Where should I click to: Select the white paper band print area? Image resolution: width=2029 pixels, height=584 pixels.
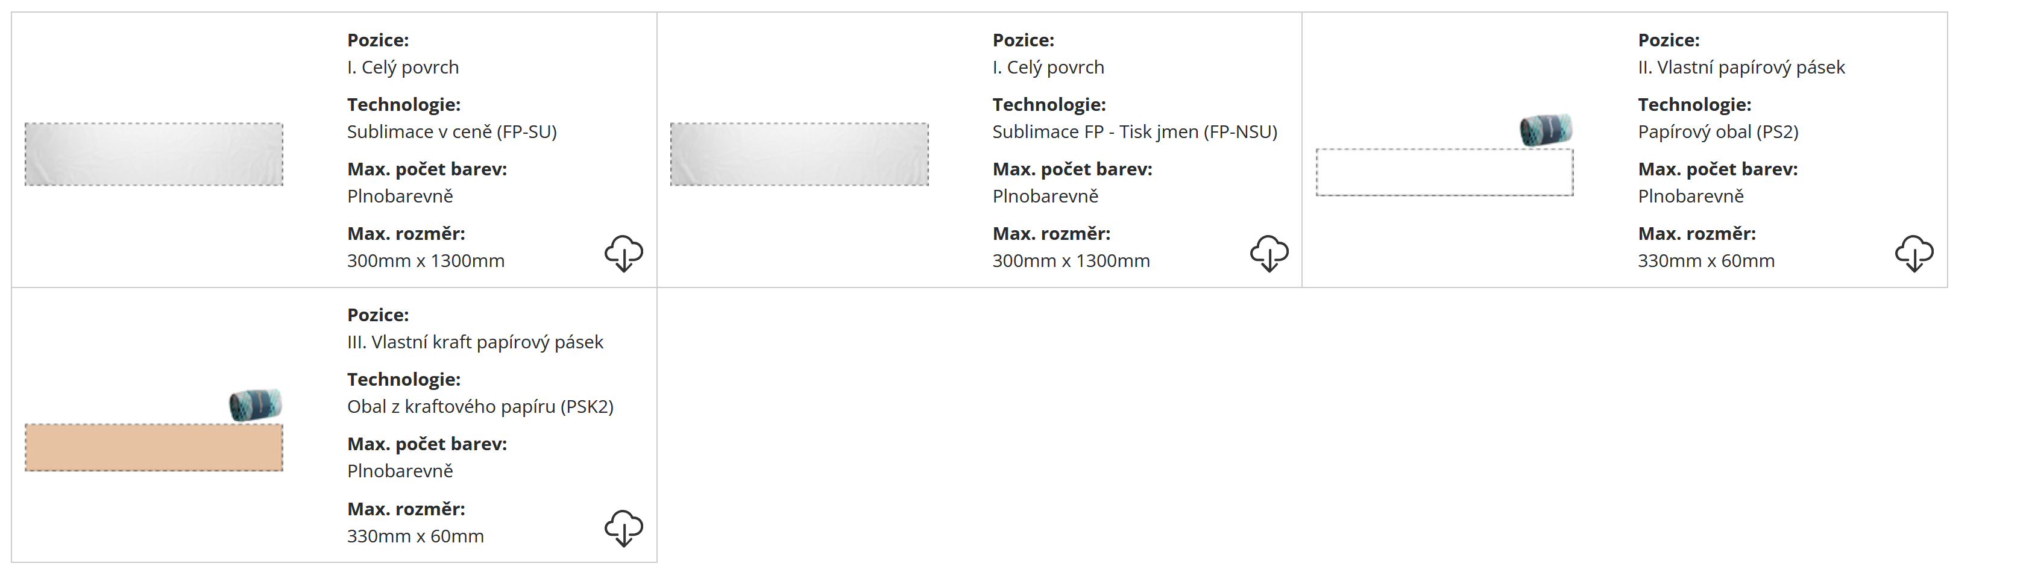coord(1444,172)
